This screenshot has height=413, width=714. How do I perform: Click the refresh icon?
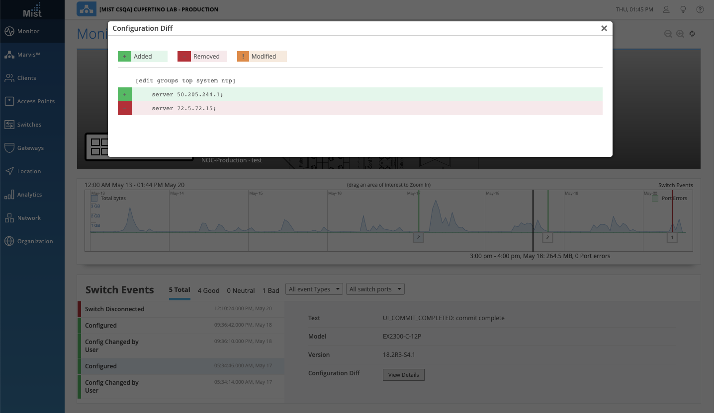click(x=692, y=34)
